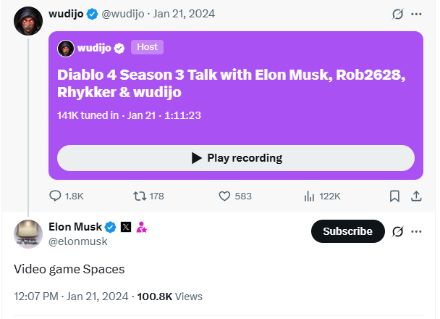Like wudijo's tweet with heart icon
This screenshot has height=319, width=440.
224,196
